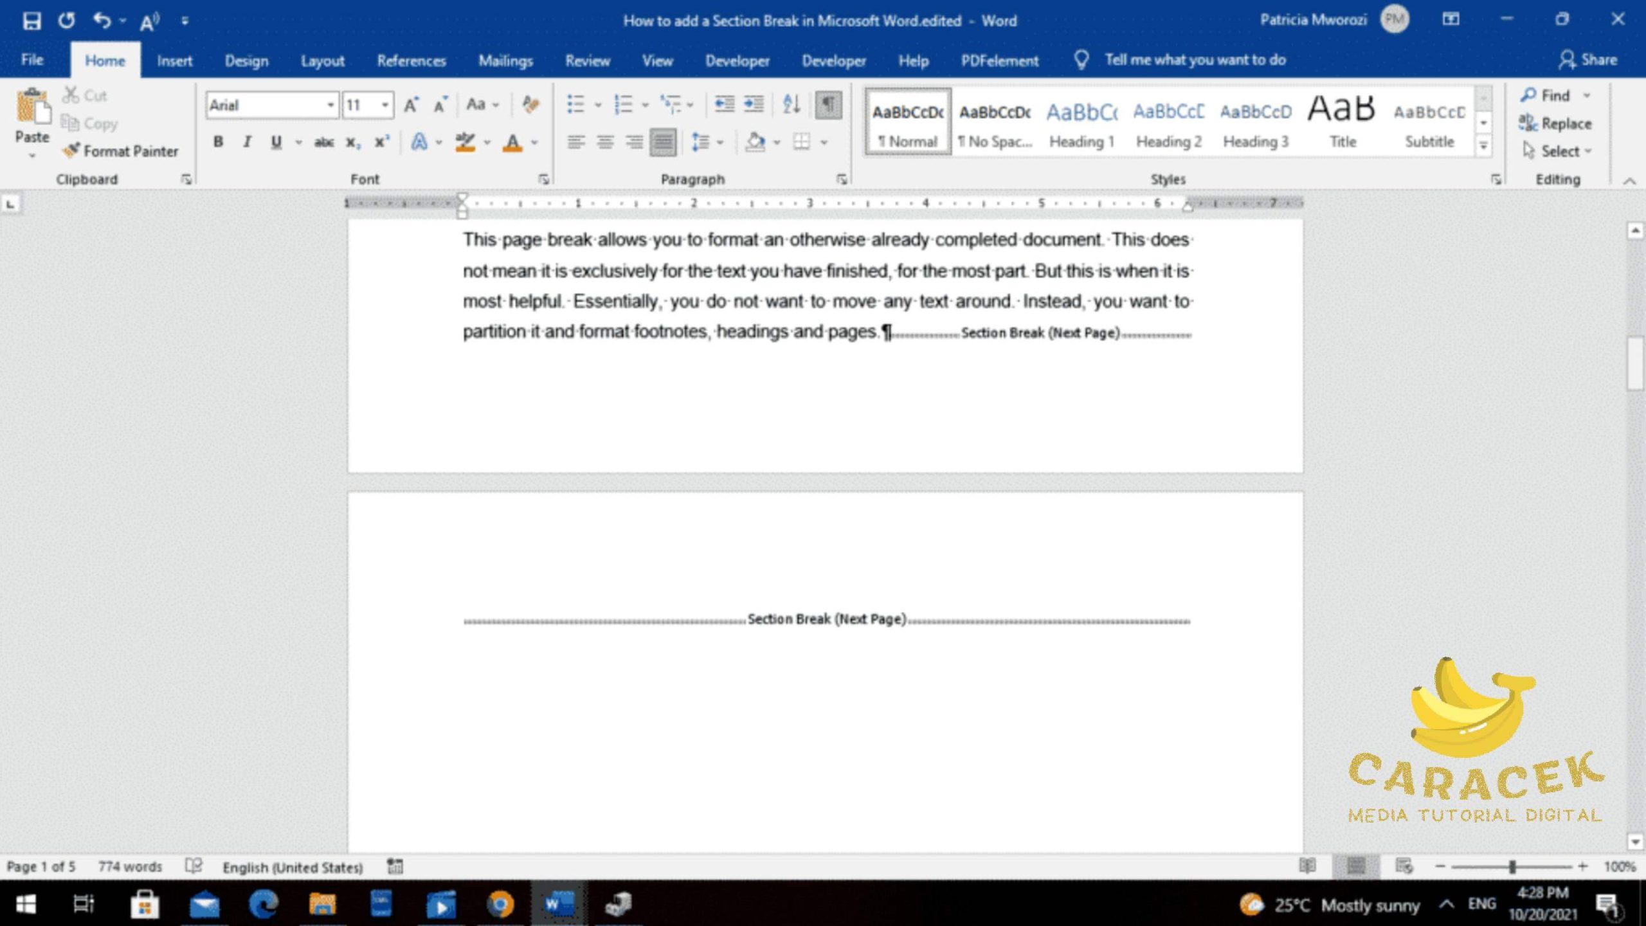
Task: Apply center text alignment
Action: (604, 141)
